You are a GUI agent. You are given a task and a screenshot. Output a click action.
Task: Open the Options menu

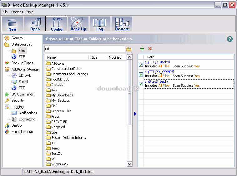point(17,12)
